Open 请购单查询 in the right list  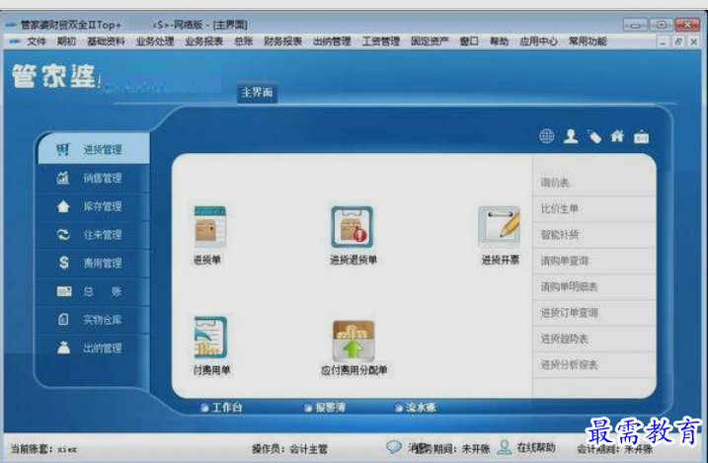(x=594, y=261)
